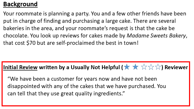Click the first filled blue star

pyautogui.click(x=127, y=67)
